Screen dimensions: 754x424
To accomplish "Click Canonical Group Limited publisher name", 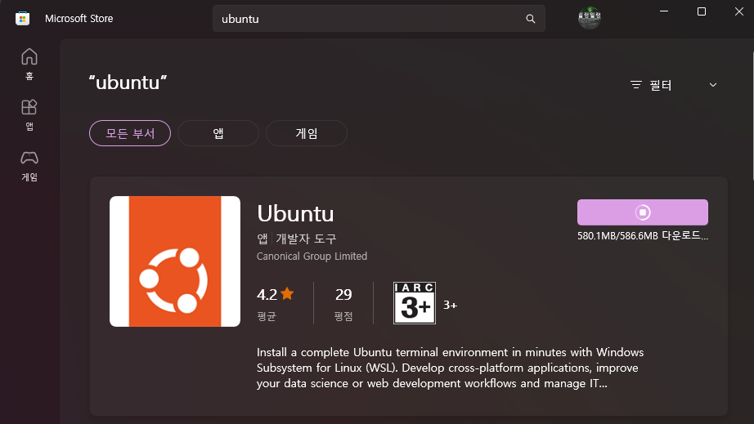I will point(312,257).
